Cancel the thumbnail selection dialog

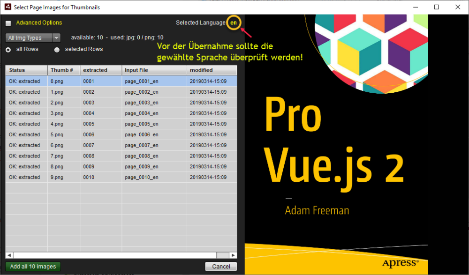pyautogui.click(x=221, y=266)
